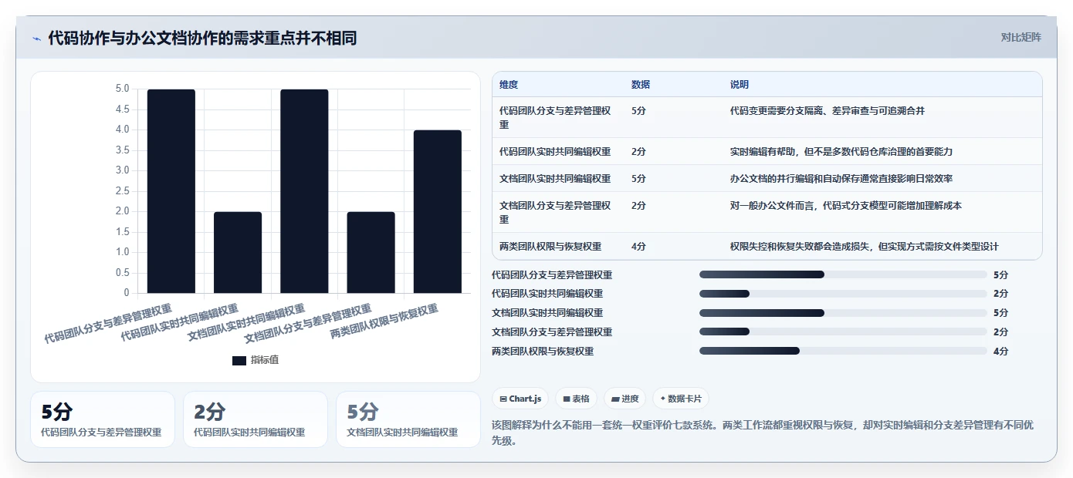The image size is (1073, 478).
Task: Click the progress bar for 代码团队分支与差异管理权重
Action: [843, 274]
